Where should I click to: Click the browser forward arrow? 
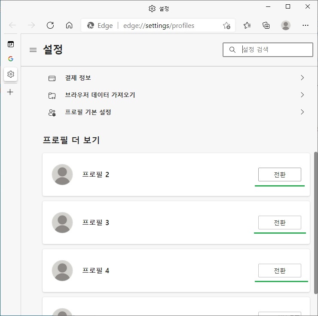click(x=31, y=25)
